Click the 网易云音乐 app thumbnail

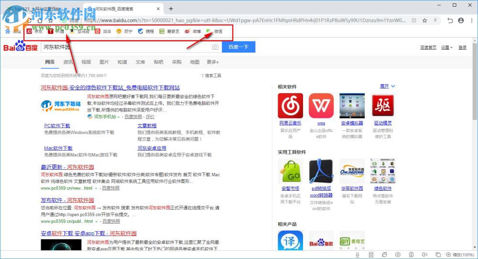[290, 106]
